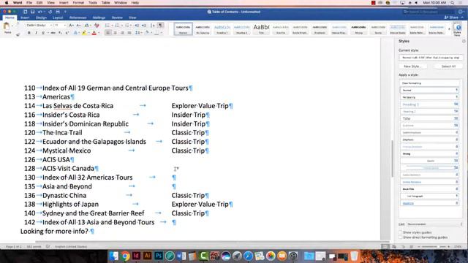Clear all formatting with the eraser icon

(97, 26)
